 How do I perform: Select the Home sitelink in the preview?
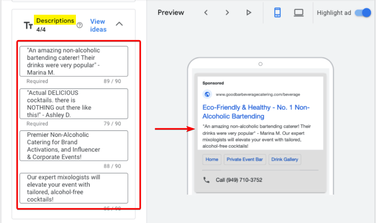pos(212,159)
